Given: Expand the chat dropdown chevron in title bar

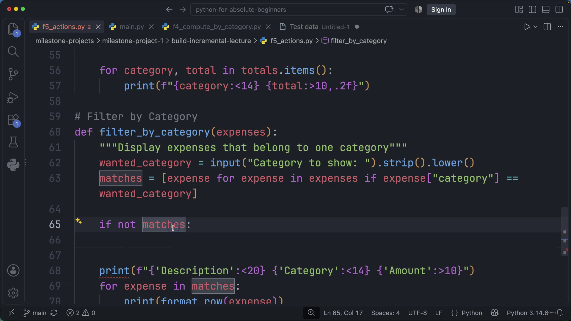Looking at the screenshot, I should coord(401,10).
